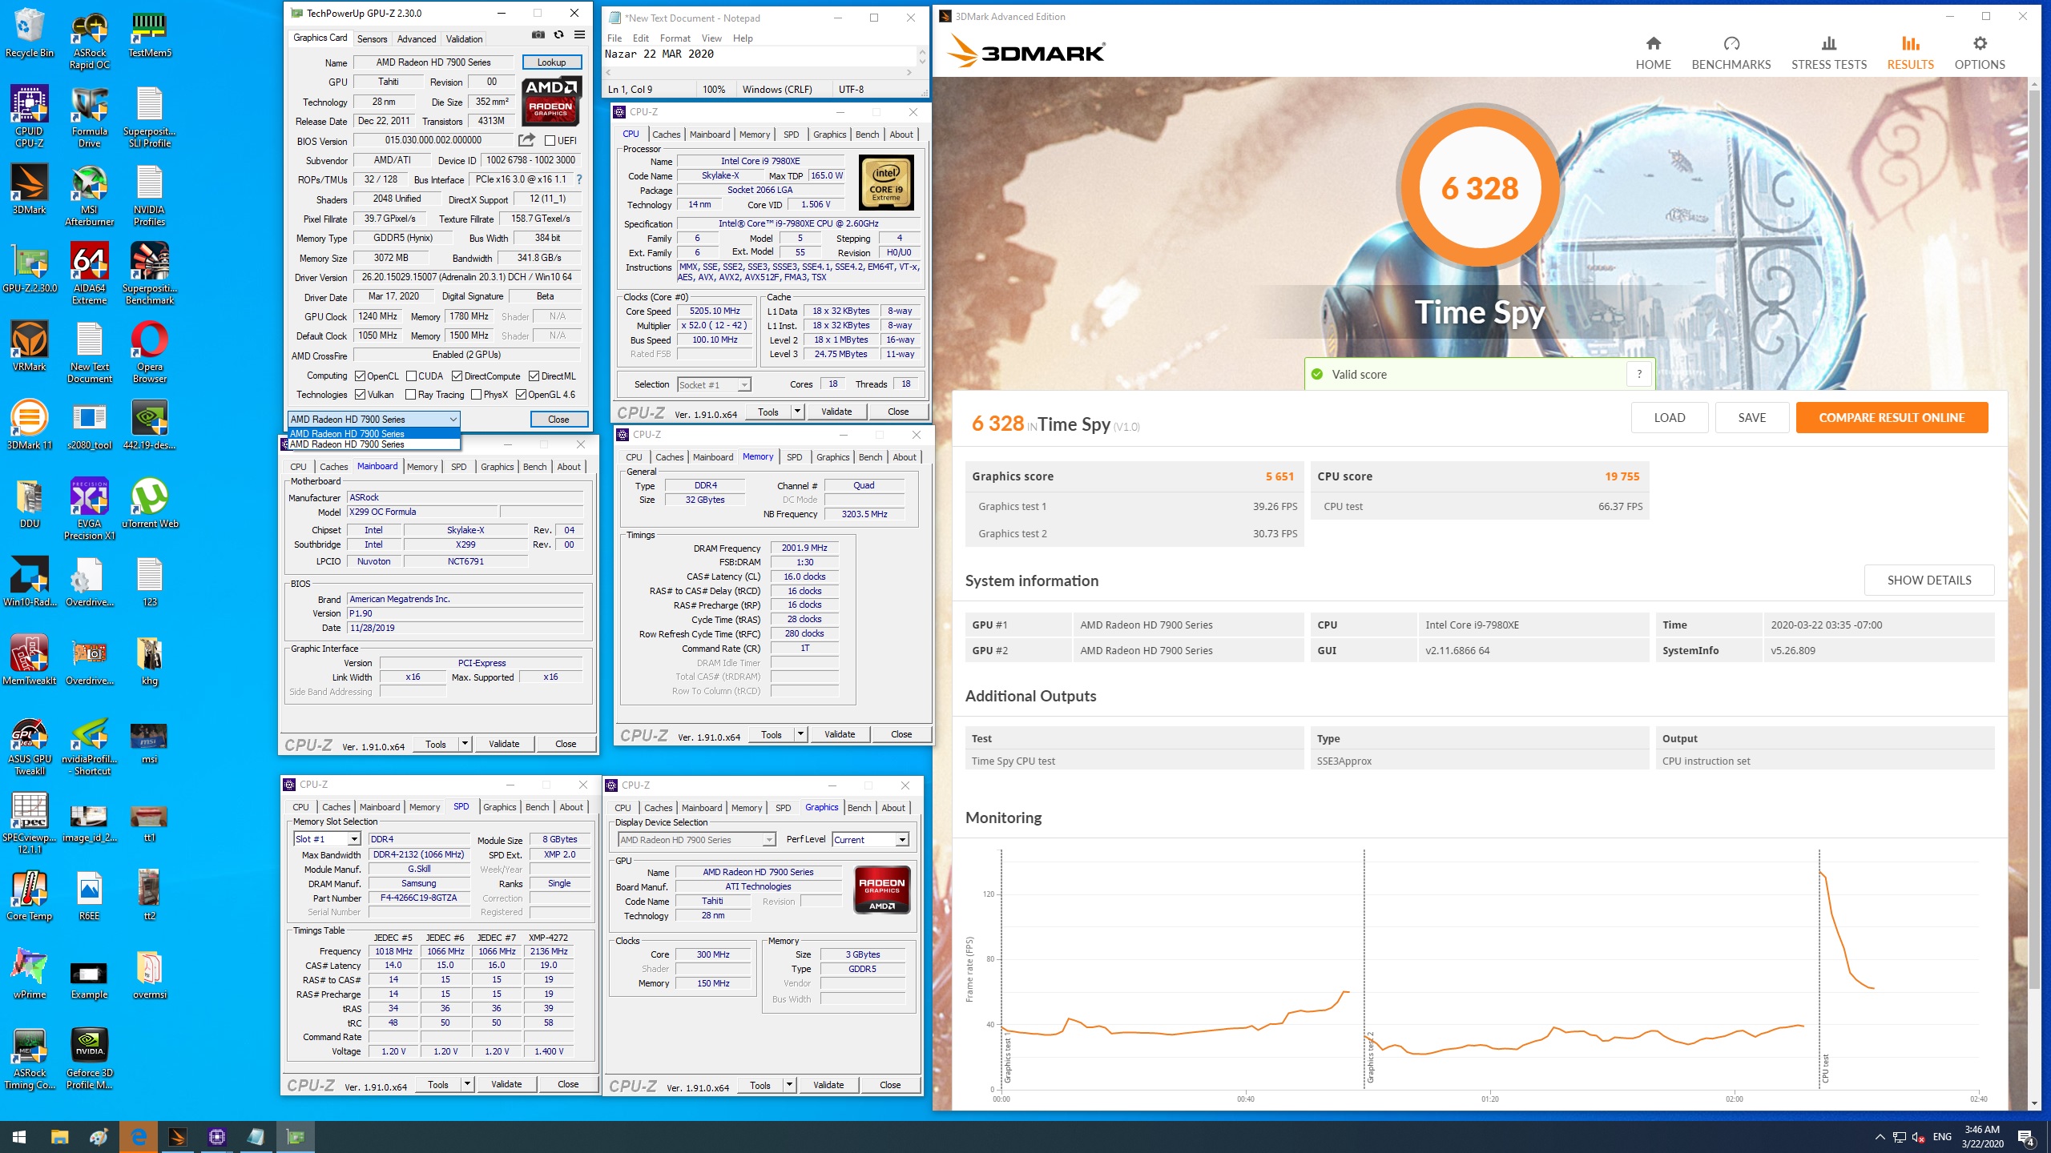Toggle the DirectML checkbox in GPU-Z
Viewport: 2051px width, 1153px height.
pyautogui.click(x=534, y=376)
